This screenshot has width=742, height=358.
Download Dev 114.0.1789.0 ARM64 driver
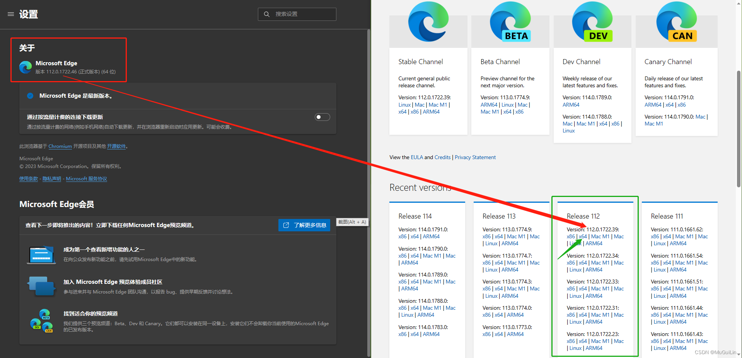571,105
